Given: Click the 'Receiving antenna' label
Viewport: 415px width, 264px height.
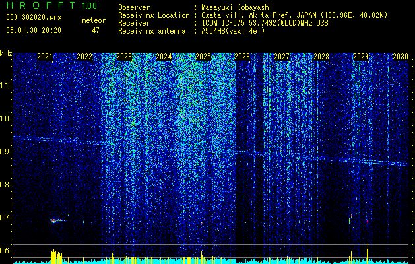Looking at the screenshot, I should pyautogui.click(x=152, y=31).
